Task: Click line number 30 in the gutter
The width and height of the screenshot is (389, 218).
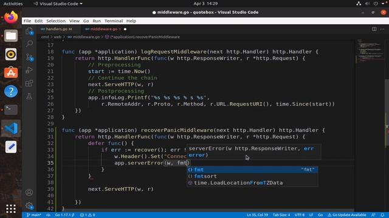Action: click(x=50, y=130)
